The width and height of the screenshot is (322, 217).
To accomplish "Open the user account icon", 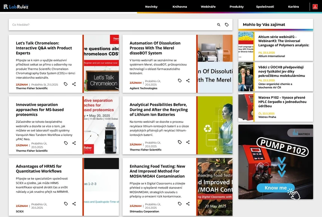I will pos(315,7).
